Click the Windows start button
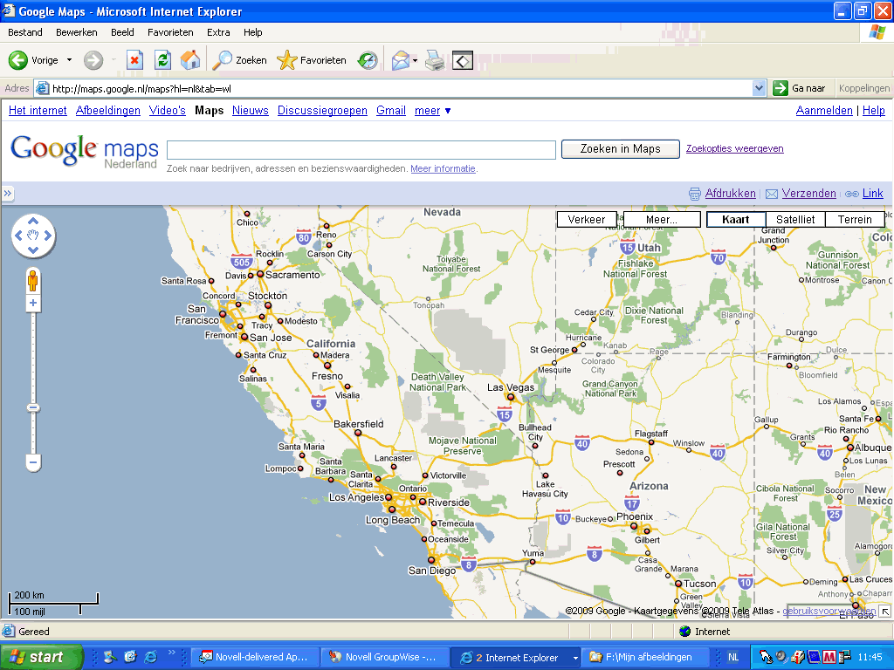Image resolution: width=894 pixels, height=670 pixels. pos(41,657)
